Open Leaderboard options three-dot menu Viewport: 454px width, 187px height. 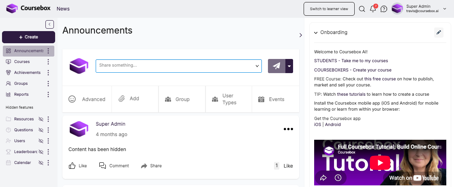coord(48,152)
